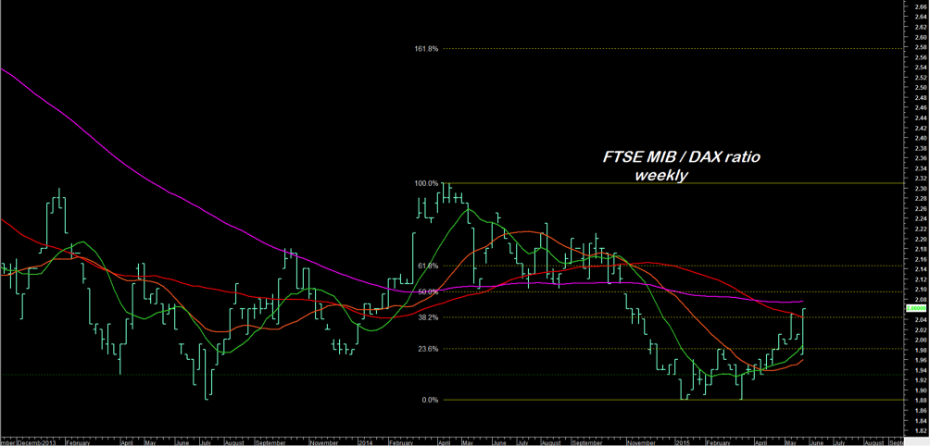Select the 0.0% Fibonacci level label
The height and width of the screenshot is (446, 930).
430,400
